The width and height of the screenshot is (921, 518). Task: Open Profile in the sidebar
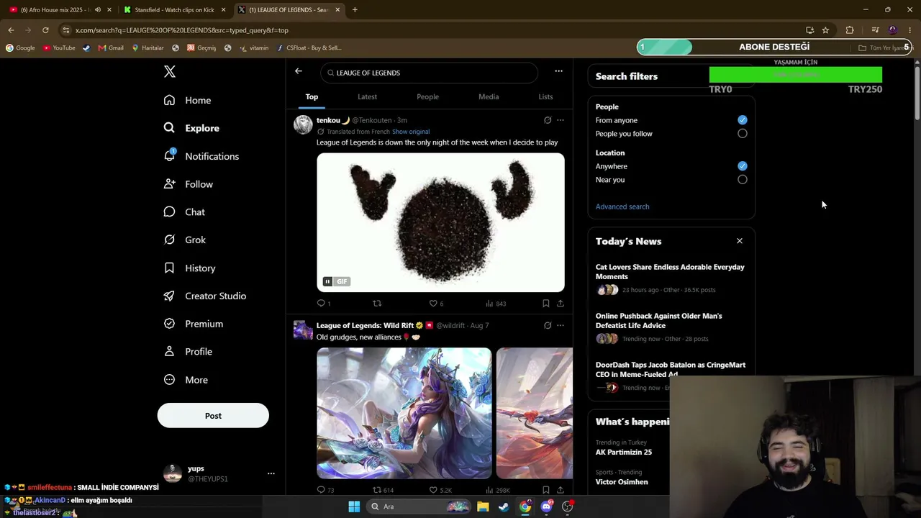[188, 352]
